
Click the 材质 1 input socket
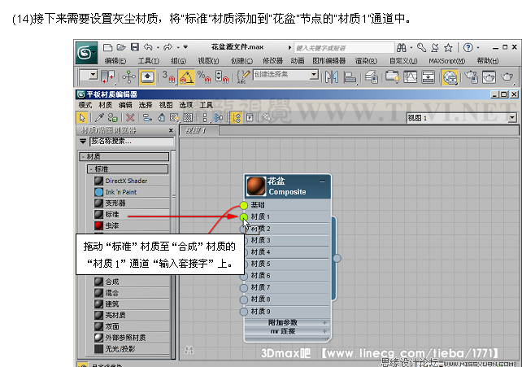click(x=244, y=217)
